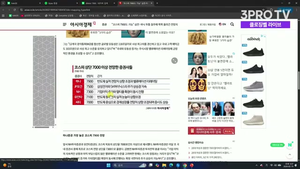Reload the page with browser refresh button
The image size is (300, 169).
(15, 10)
